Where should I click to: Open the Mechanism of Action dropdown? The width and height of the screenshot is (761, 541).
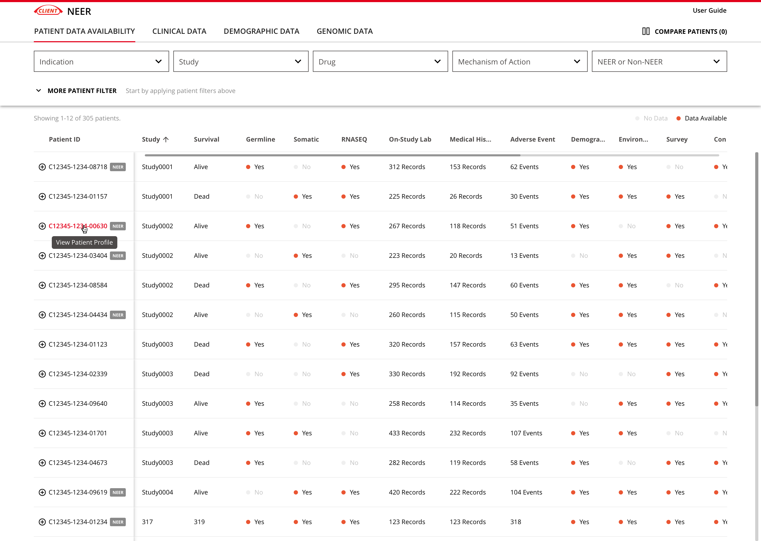519,62
